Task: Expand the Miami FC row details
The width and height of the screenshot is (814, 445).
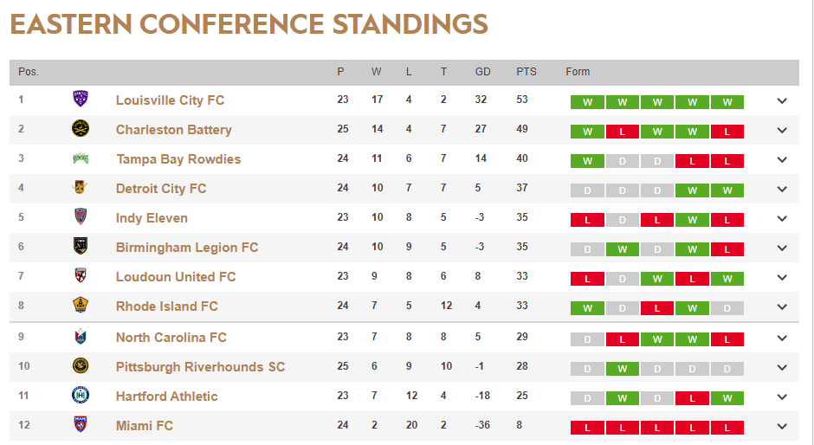Action: coord(782,427)
